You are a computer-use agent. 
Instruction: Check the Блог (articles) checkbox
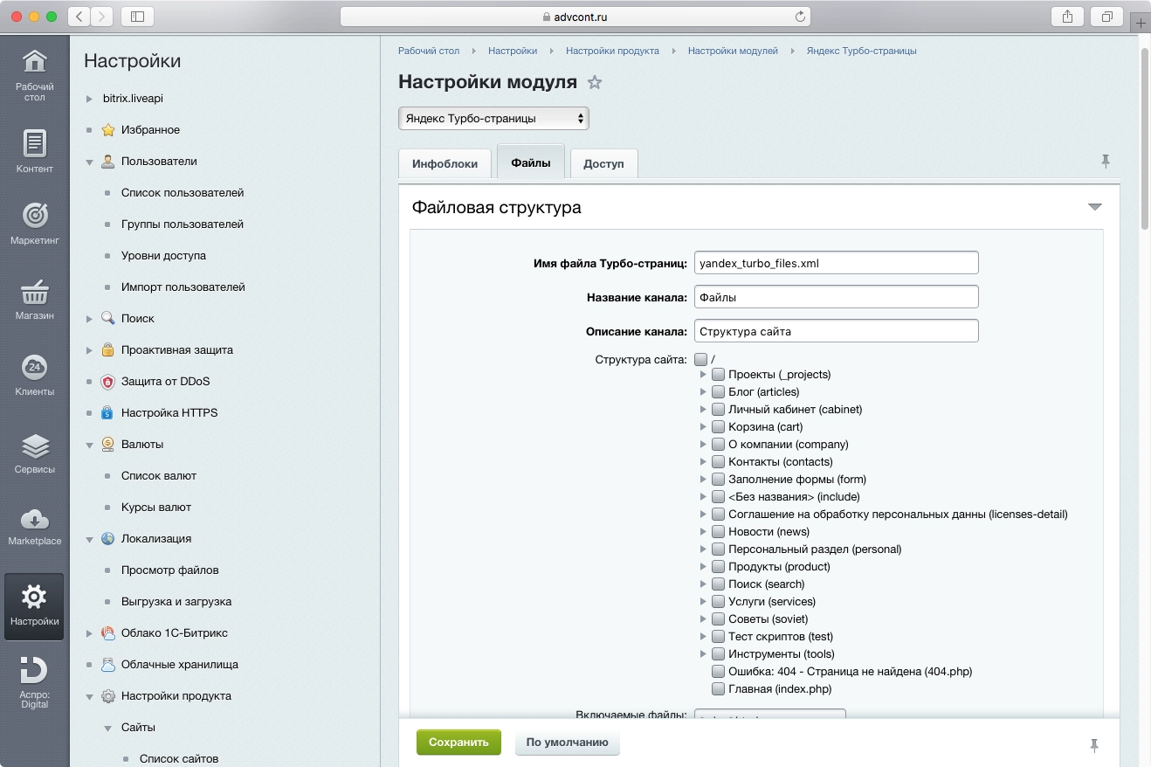(718, 391)
